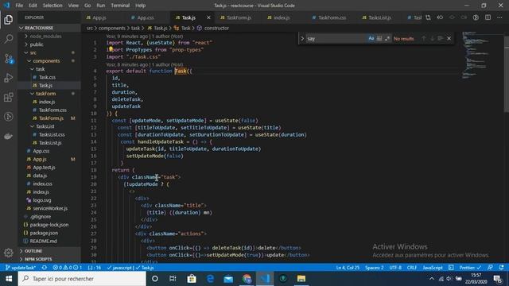Collapse the components folder
The image size is (509, 286).
point(46,61)
